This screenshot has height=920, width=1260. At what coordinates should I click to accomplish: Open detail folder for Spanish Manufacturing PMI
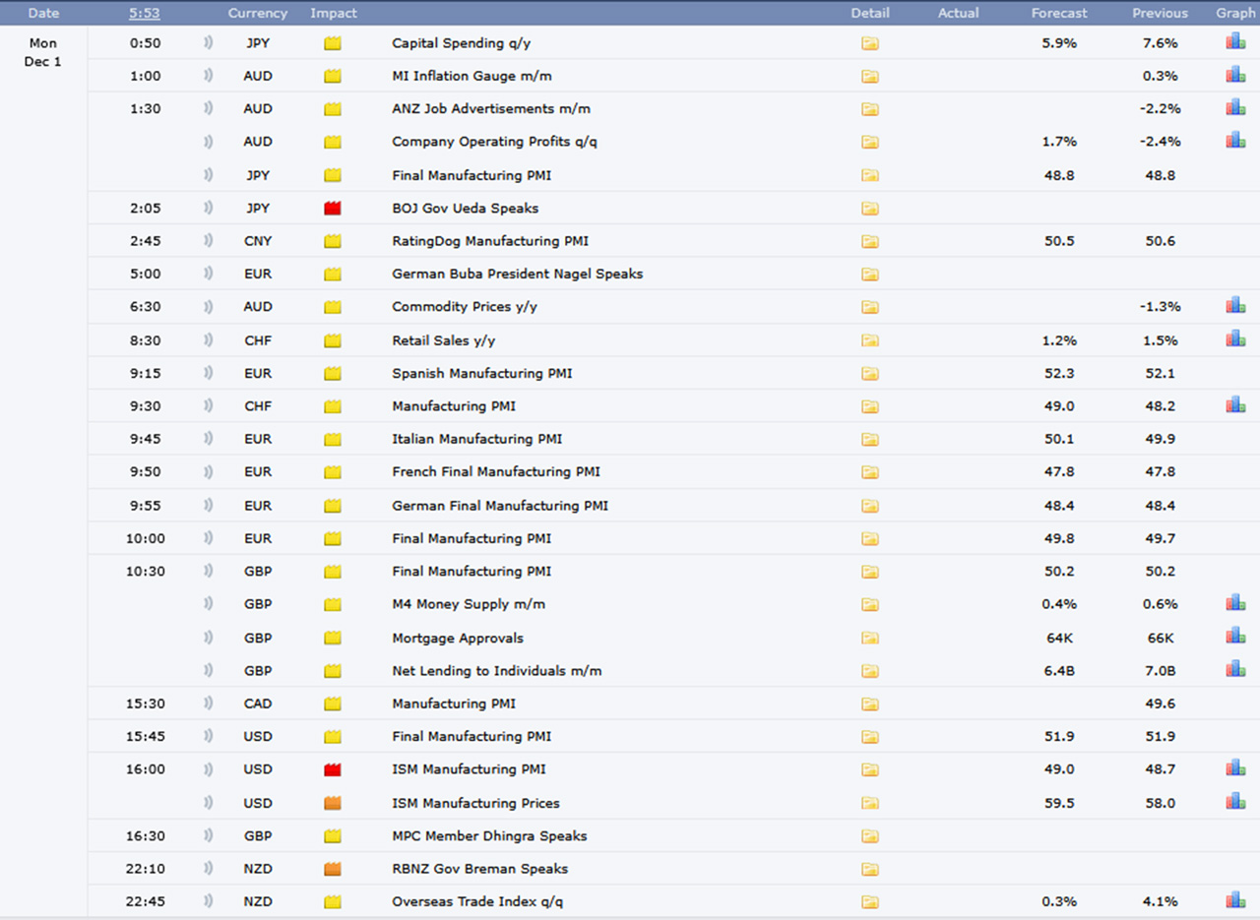tap(869, 374)
